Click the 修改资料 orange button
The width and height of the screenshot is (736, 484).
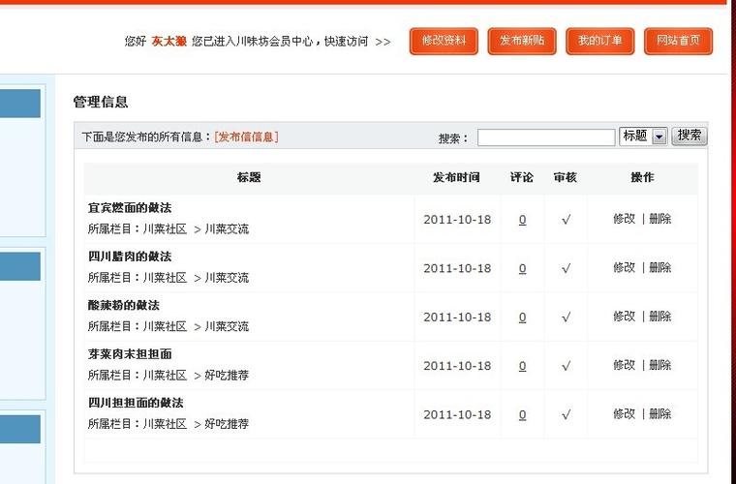tap(444, 42)
